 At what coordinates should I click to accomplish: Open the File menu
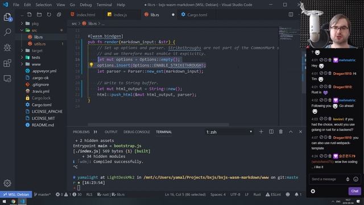click(16, 5)
